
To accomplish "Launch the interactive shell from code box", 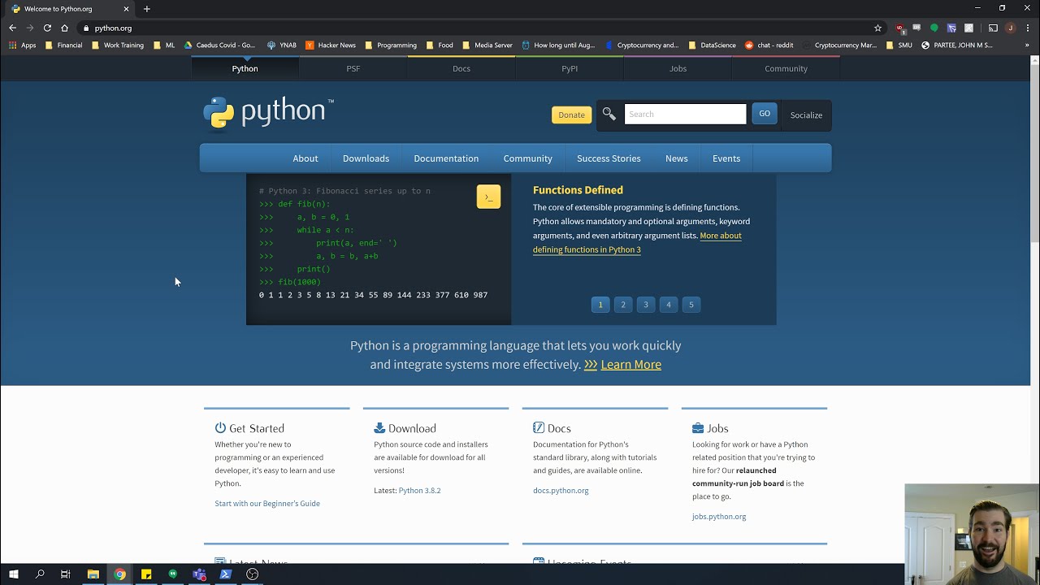I will click(488, 197).
